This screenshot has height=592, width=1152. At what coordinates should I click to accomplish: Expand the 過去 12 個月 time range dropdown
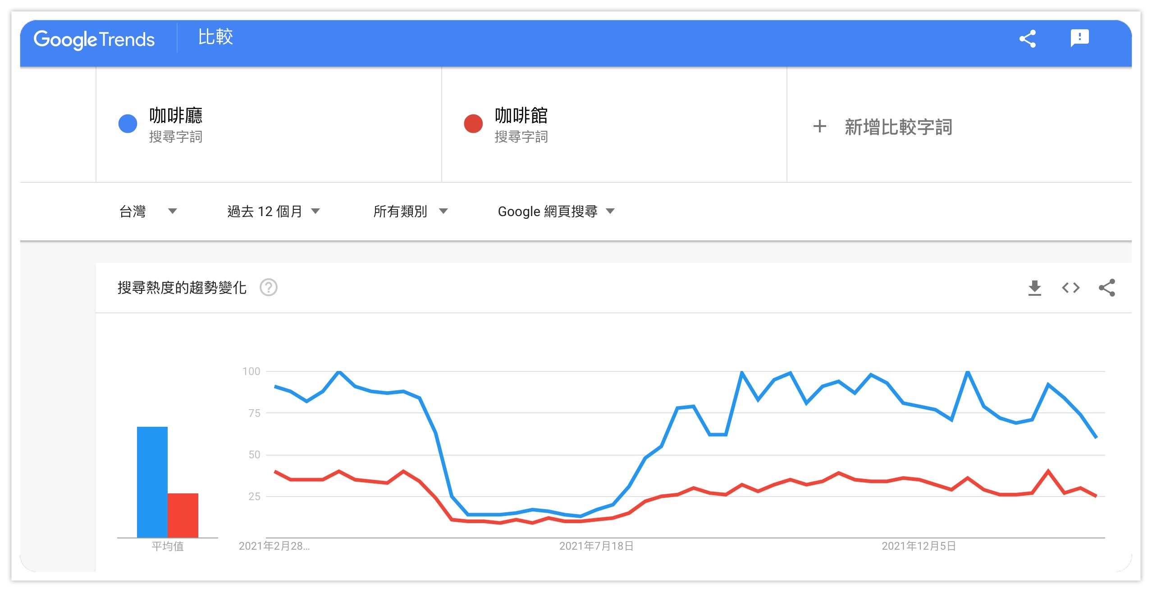click(273, 211)
